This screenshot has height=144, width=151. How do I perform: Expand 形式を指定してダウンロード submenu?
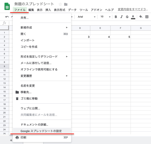pyautogui.click(x=67, y=57)
